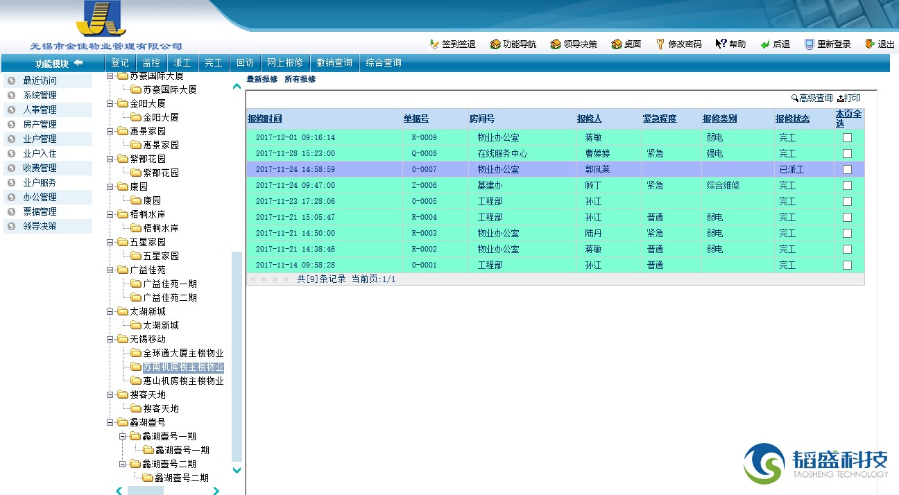Click the 打印 printer icon
This screenshot has width=899, height=495.
pos(841,98)
